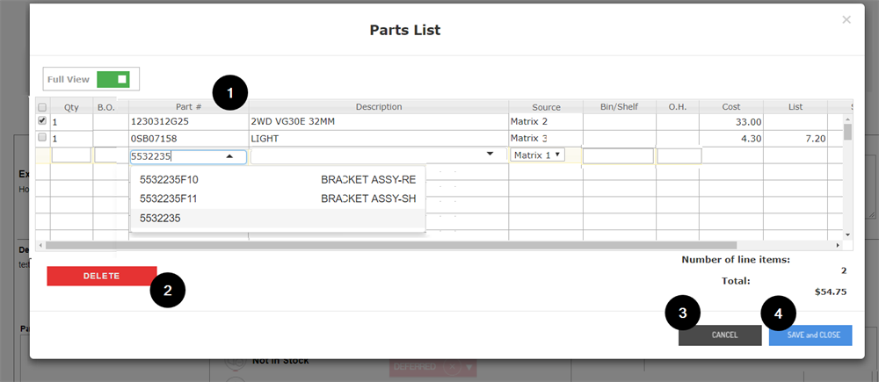
Task: Close the Parts List dialog with X
Action: tap(846, 19)
